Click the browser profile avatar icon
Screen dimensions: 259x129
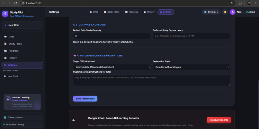249,3
